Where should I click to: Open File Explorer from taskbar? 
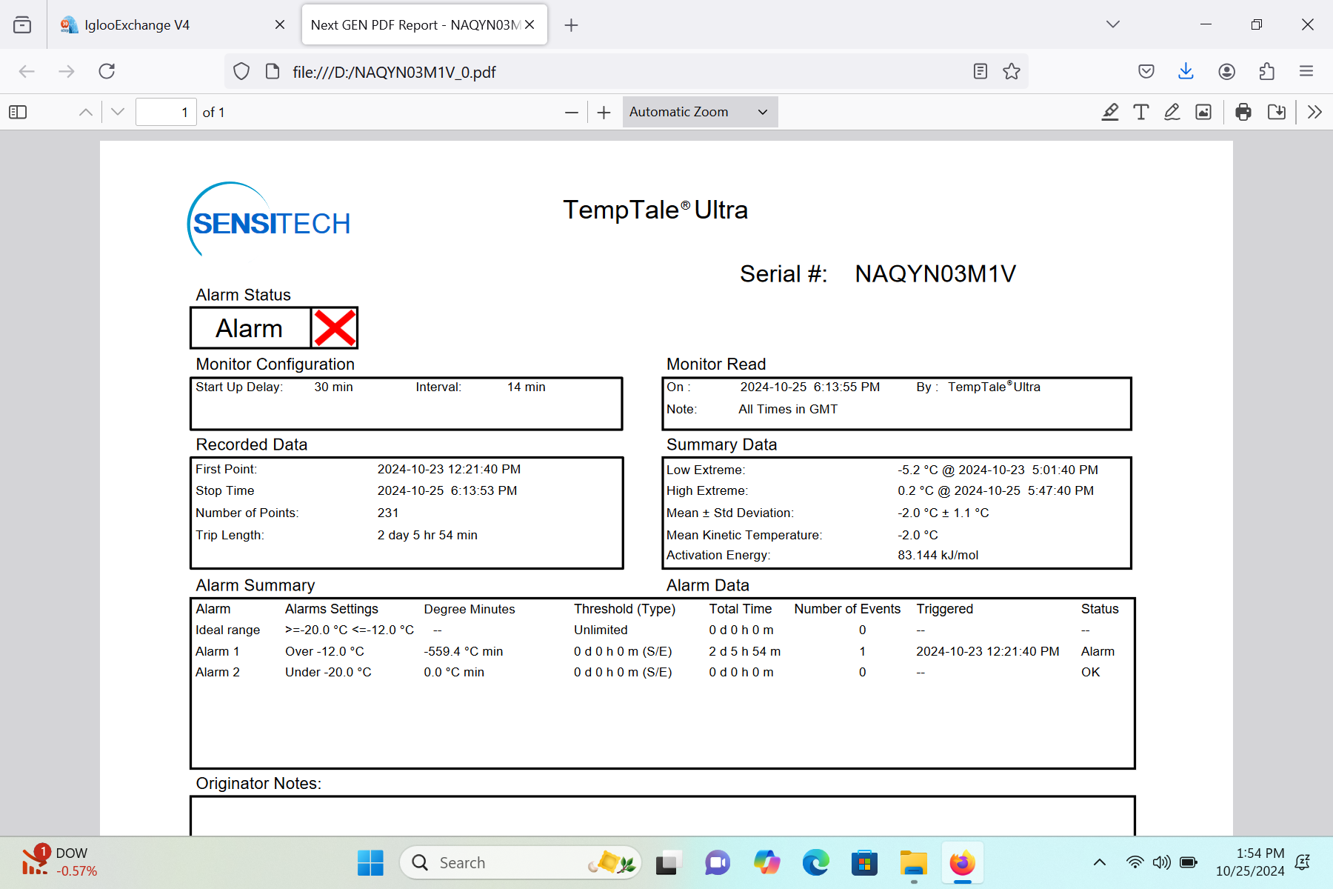[914, 862]
